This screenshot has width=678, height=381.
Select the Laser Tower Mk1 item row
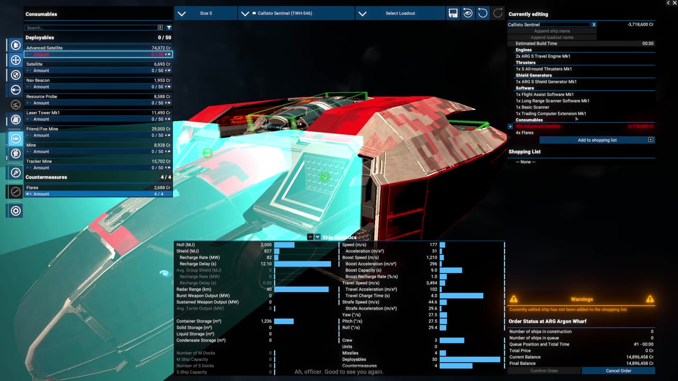coord(98,113)
